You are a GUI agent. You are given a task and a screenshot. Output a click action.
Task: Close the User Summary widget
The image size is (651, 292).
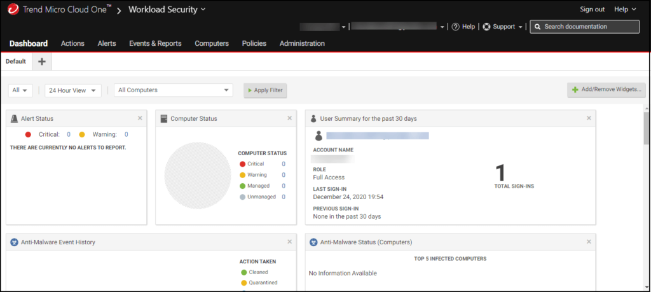(x=589, y=118)
